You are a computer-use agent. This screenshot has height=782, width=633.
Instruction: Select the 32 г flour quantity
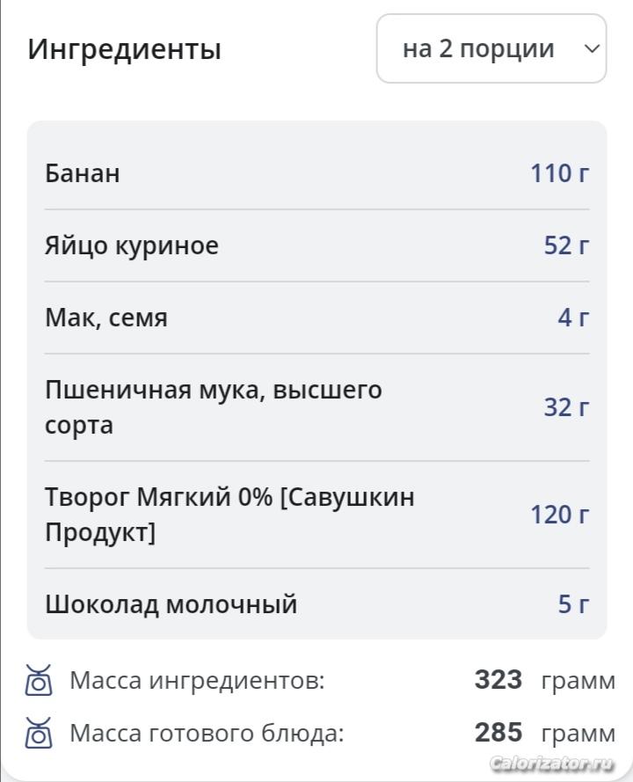pos(566,407)
